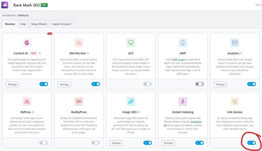The width and height of the screenshot is (262, 151).
Task: Click the 404 Monitor warning icon
Action: pos(79,43)
